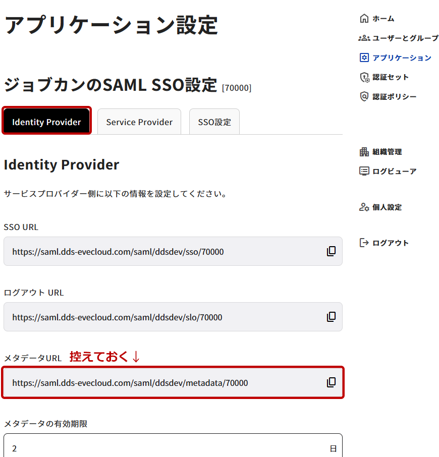Switch to the Service Provider tab
This screenshot has width=439, height=457.
[139, 122]
